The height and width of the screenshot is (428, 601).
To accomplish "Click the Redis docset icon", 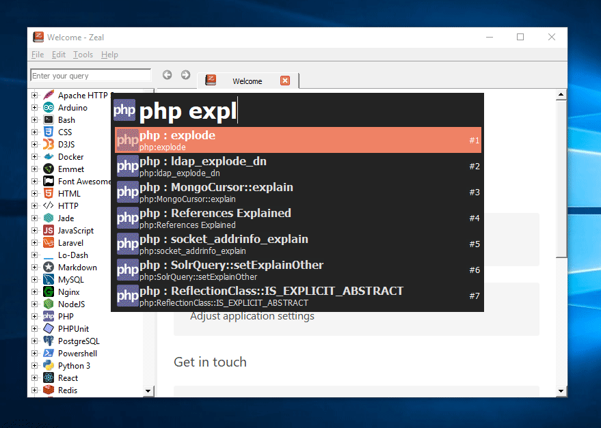I will pos(49,390).
